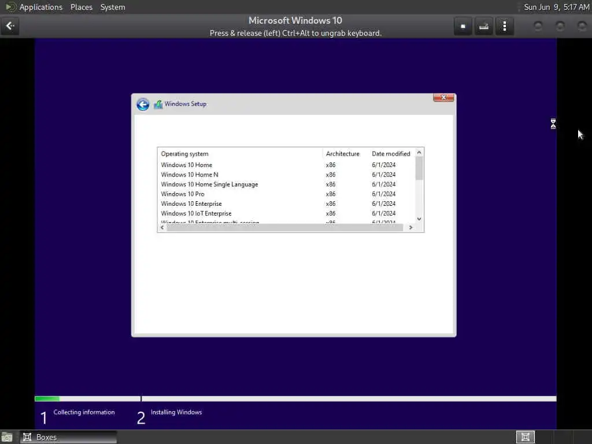The height and width of the screenshot is (444, 592).
Task: Select Windows 10 Home edition
Action: [x=287, y=165]
